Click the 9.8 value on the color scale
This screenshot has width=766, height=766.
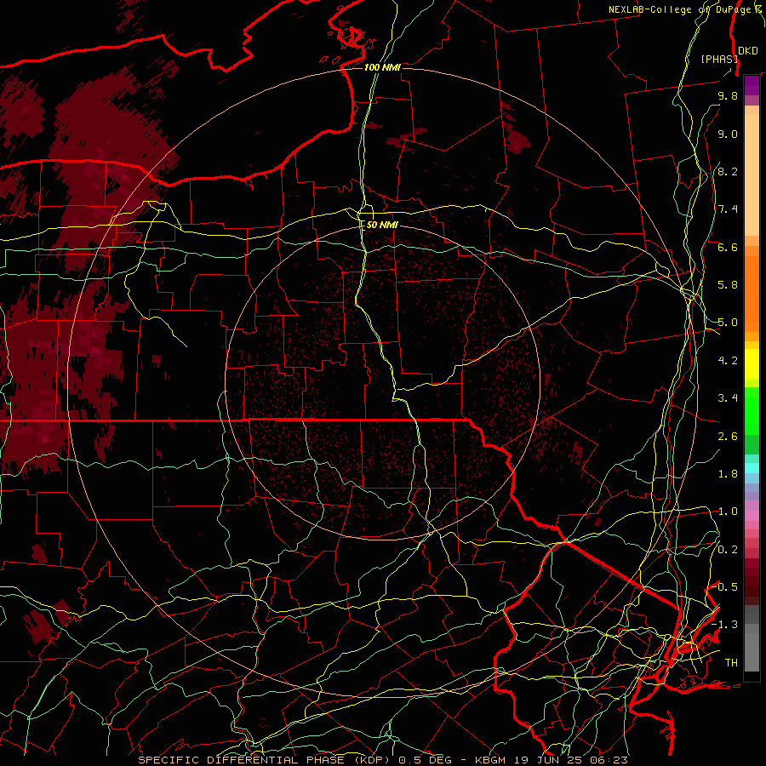click(728, 95)
